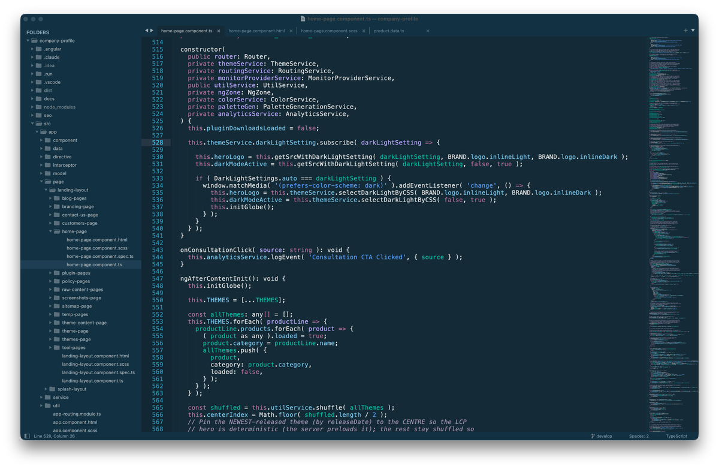Change indentation via Spaces: 2
The height and width of the screenshot is (472, 719).
pos(639,436)
